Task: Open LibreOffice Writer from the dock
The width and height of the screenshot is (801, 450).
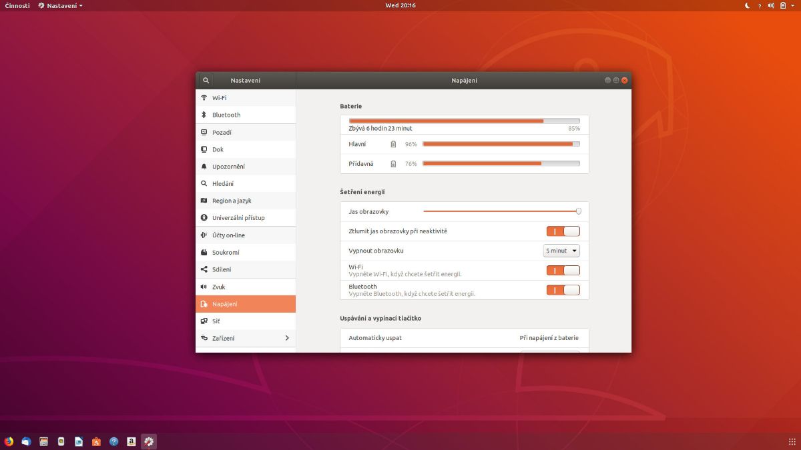Action: coord(79,441)
